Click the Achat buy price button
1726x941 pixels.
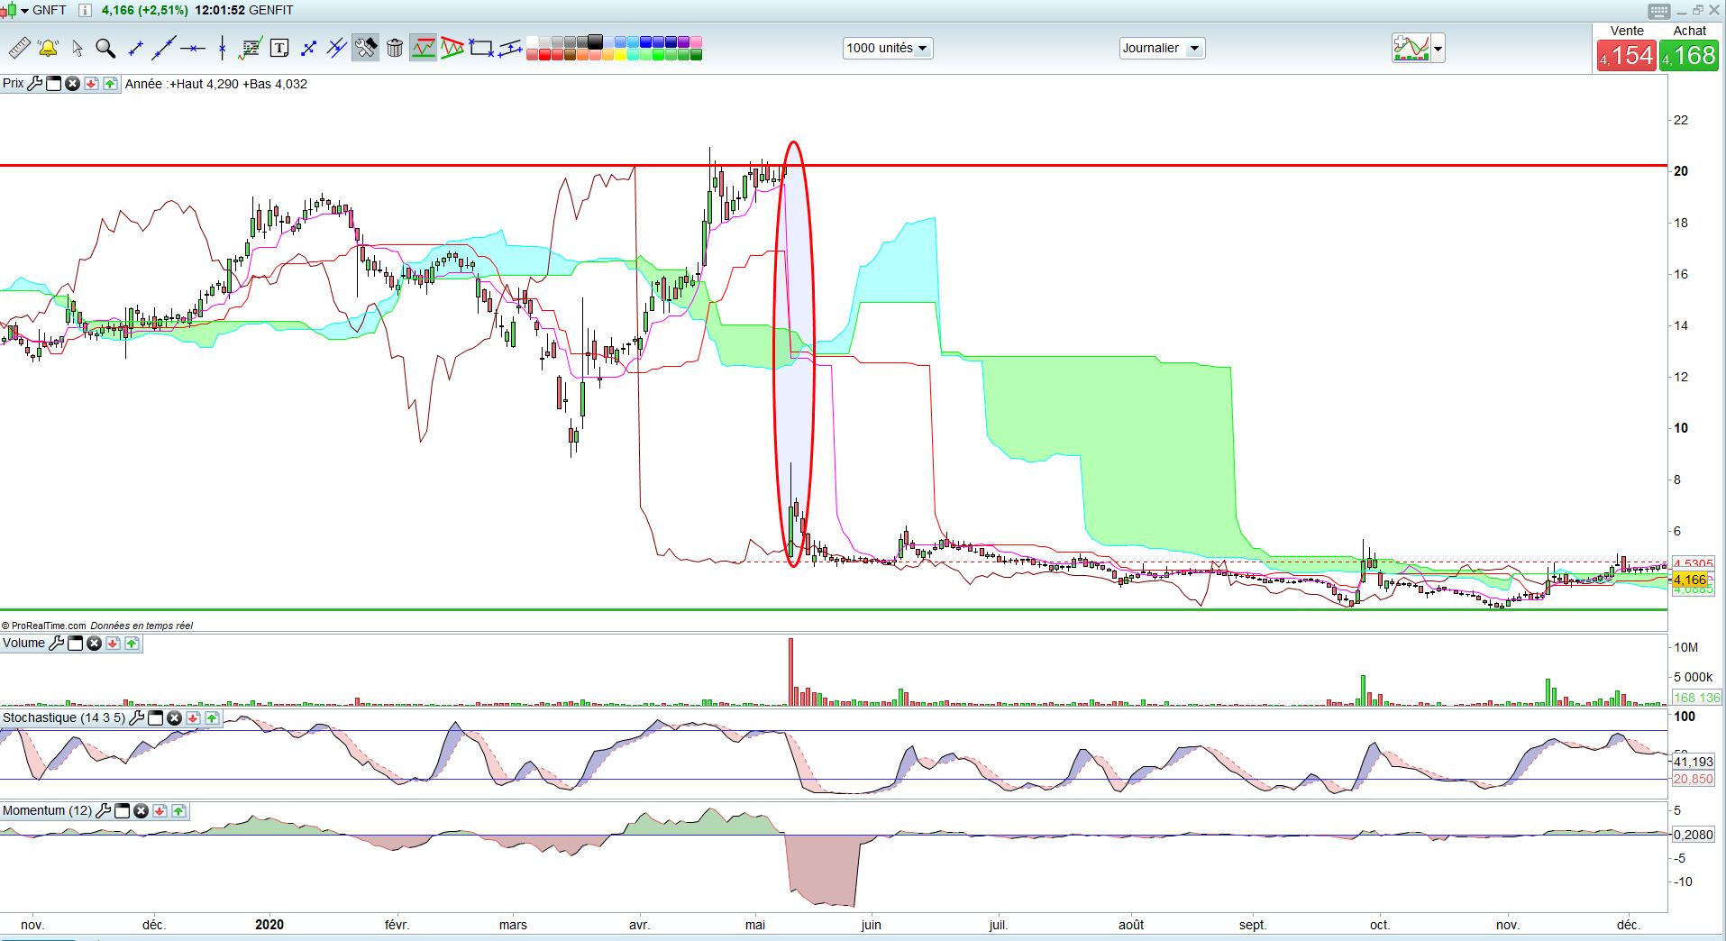coord(1689,48)
